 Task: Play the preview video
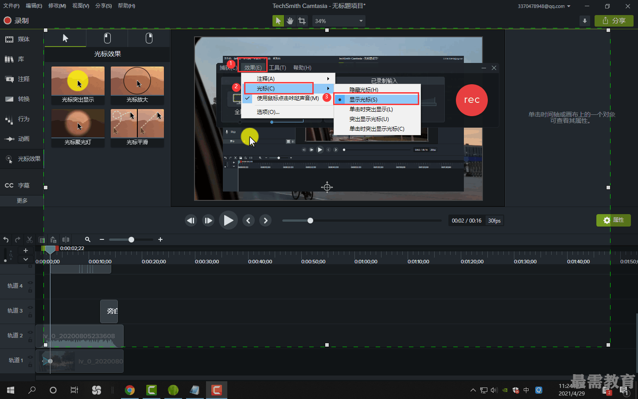pos(228,220)
